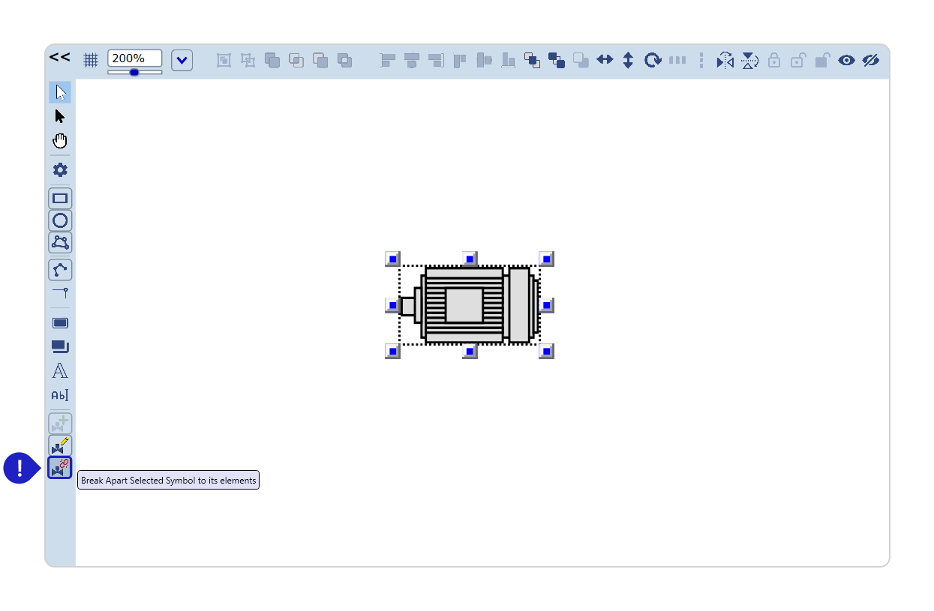Open the zoom level dropdown arrow

click(x=182, y=60)
